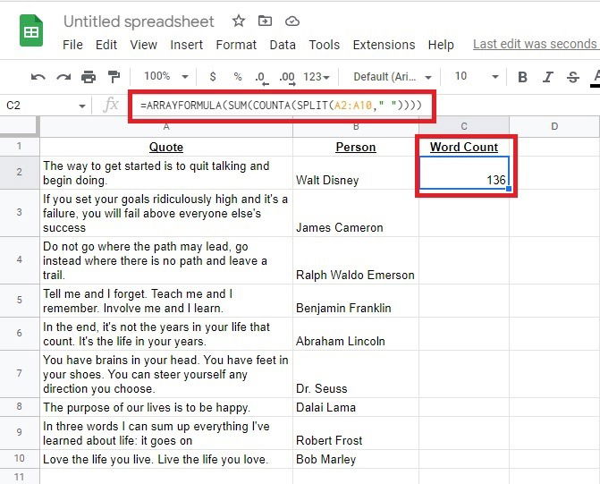Select the 'purpose of our lives' quote

(x=166, y=407)
